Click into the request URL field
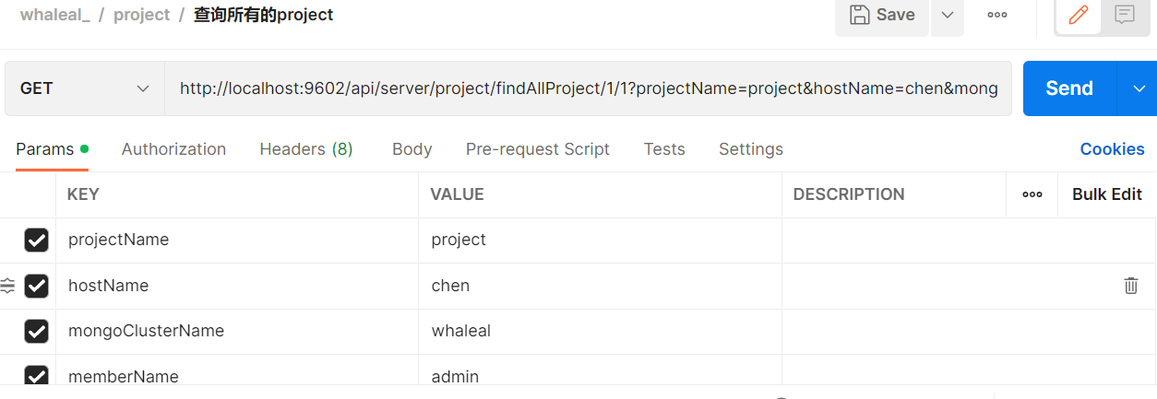Screen dimensions: 1157x399 [x=588, y=88]
